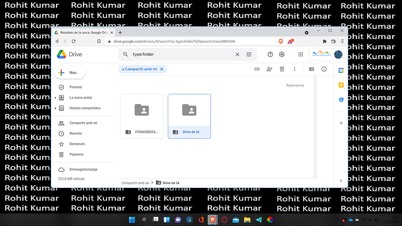Viewport: 402px width, 226px height.
Task: Click the search magnifier icon
Action: point(126,54)
